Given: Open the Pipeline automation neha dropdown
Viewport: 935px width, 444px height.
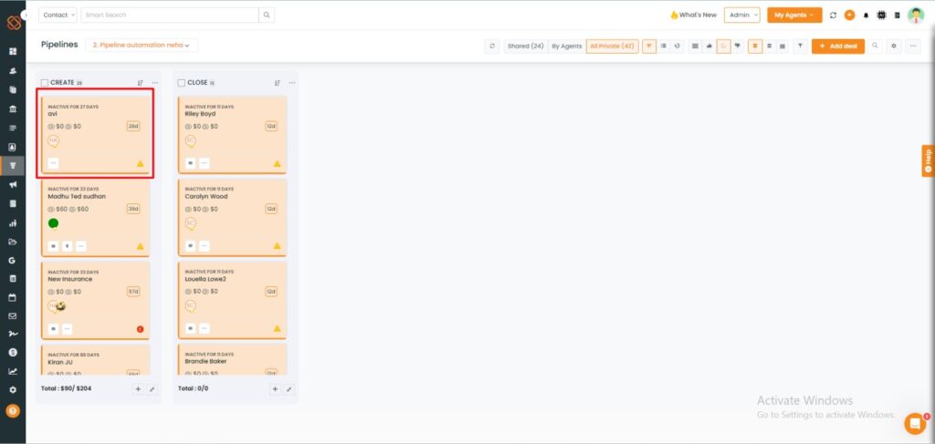Looking at the screenshot, I should tap(142, 46).
